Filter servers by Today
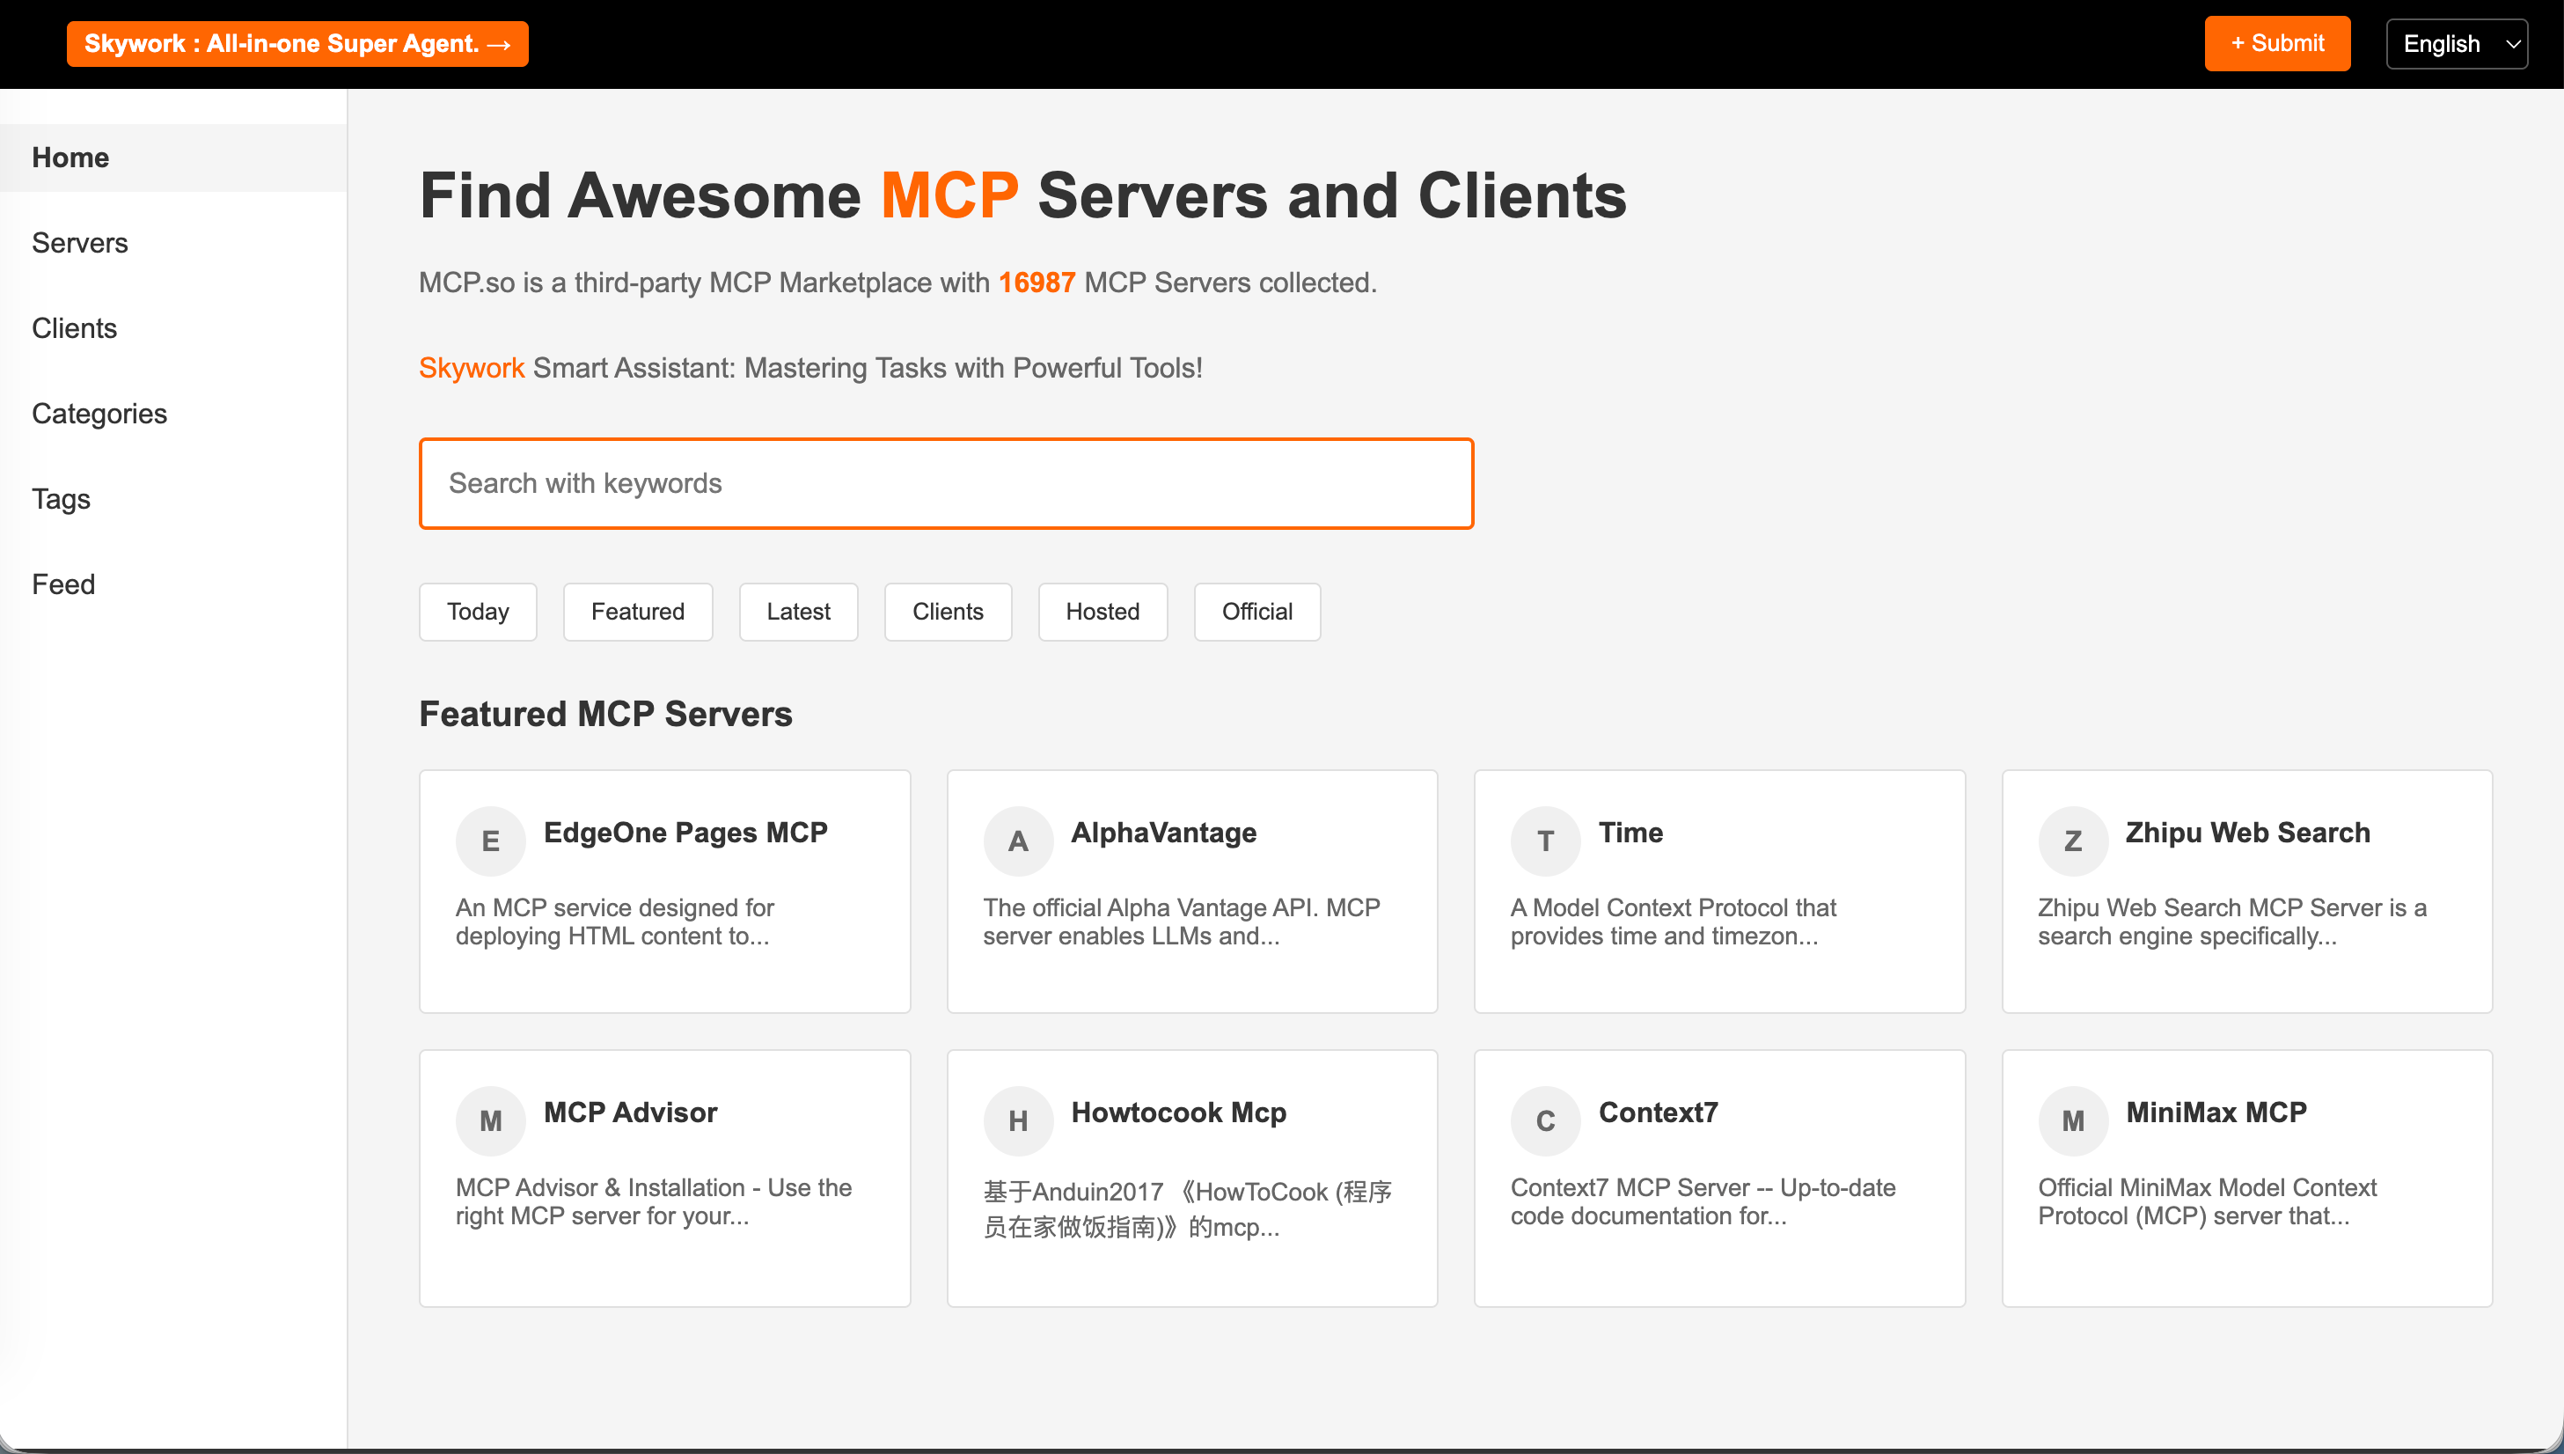 (477, 611)
